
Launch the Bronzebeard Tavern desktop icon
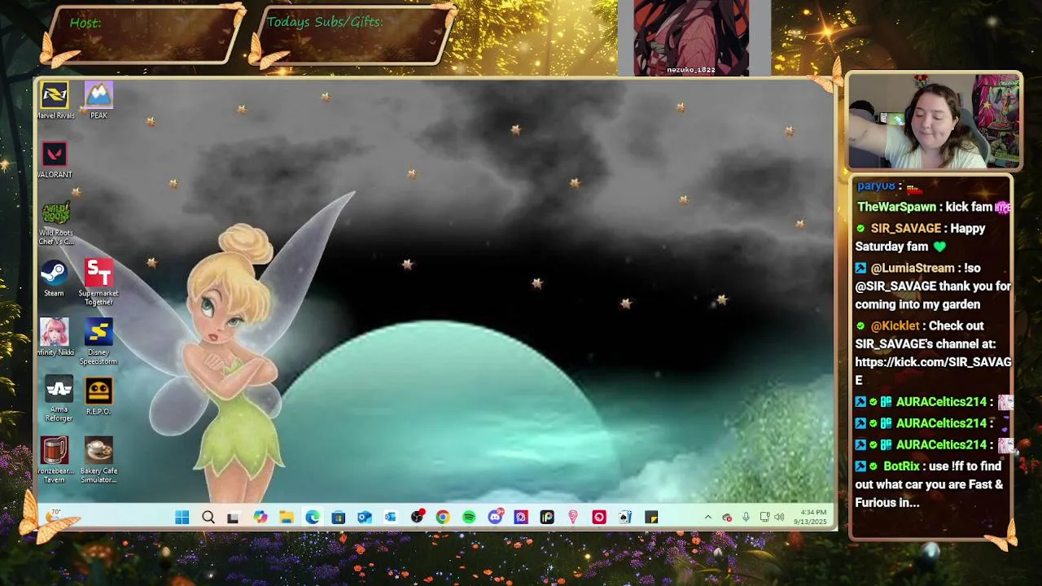[55, 460]
